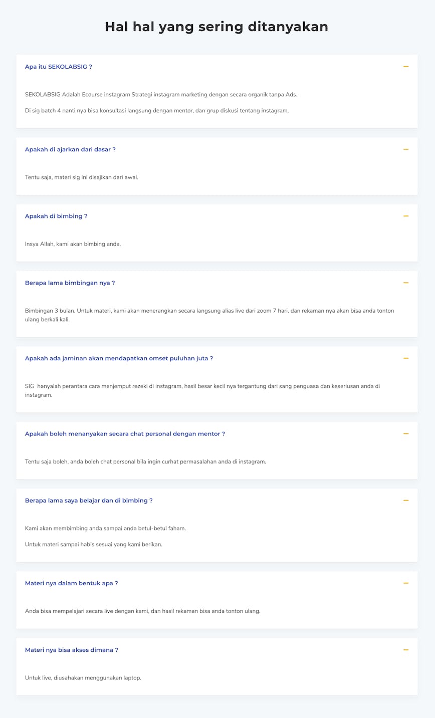Collapse the jaminan omset puluhan juta question
Image resolution: width=435 pixels, height=718 pixels.
click(119, 358)
